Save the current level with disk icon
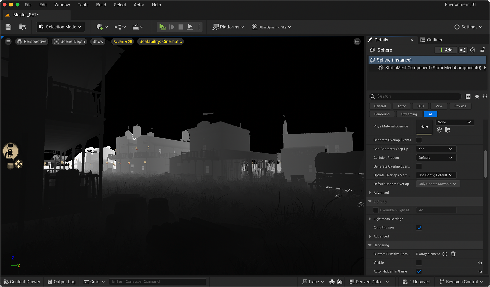This screenshot has height=287, width=490. [8, 27]
